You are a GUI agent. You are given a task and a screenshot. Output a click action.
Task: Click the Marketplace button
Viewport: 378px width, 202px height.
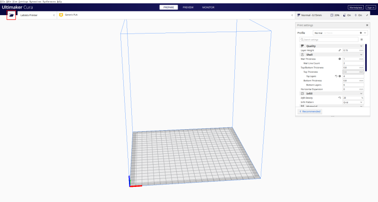coord(355,8)
